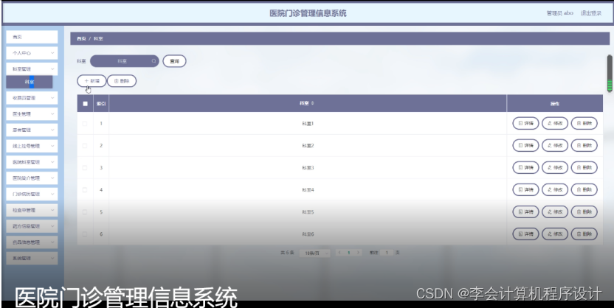
Task: Expand the 医院简介管理 sidebar menu
Action: (32, 178)
